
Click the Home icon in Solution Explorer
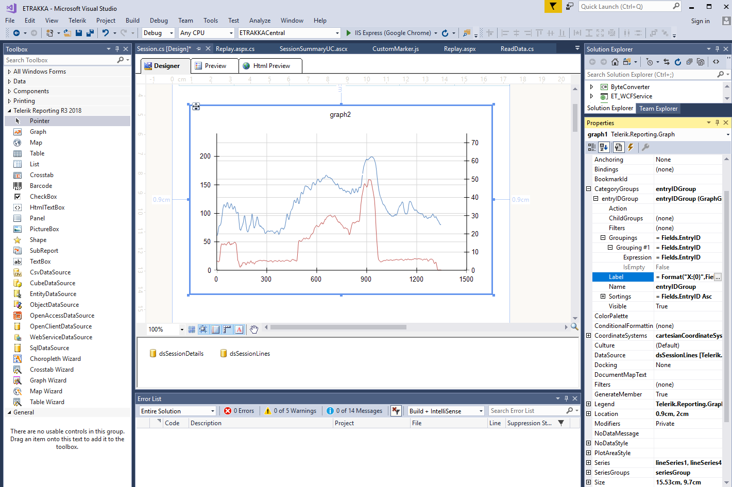615,62
